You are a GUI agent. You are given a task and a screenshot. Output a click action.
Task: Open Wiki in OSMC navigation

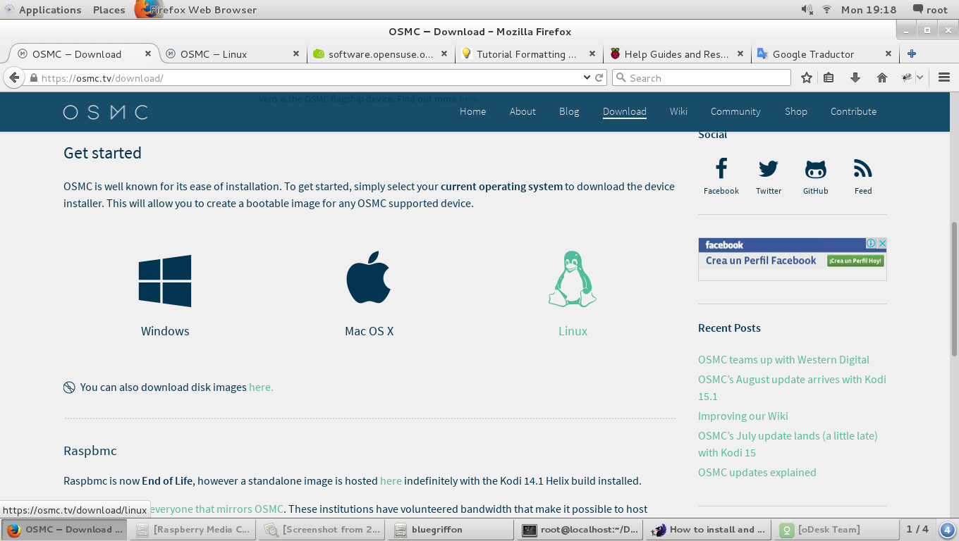pyautogui.click(x=678, y=111)
